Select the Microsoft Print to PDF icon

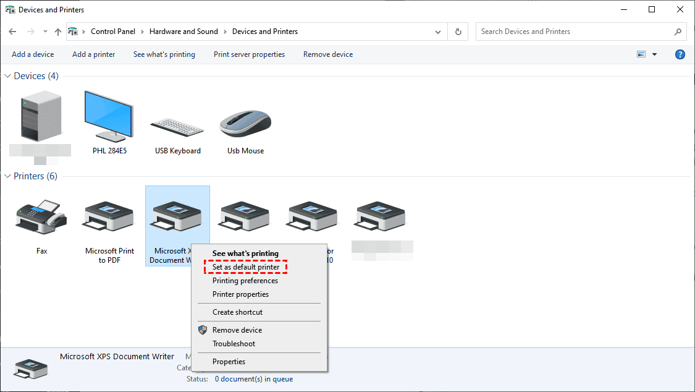[109, 216]
